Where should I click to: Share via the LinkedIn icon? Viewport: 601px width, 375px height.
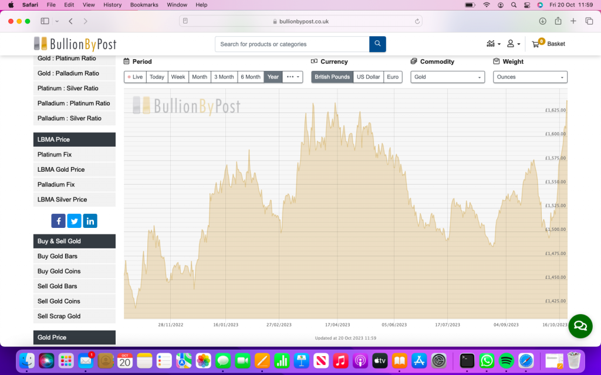tap(90, 221)
